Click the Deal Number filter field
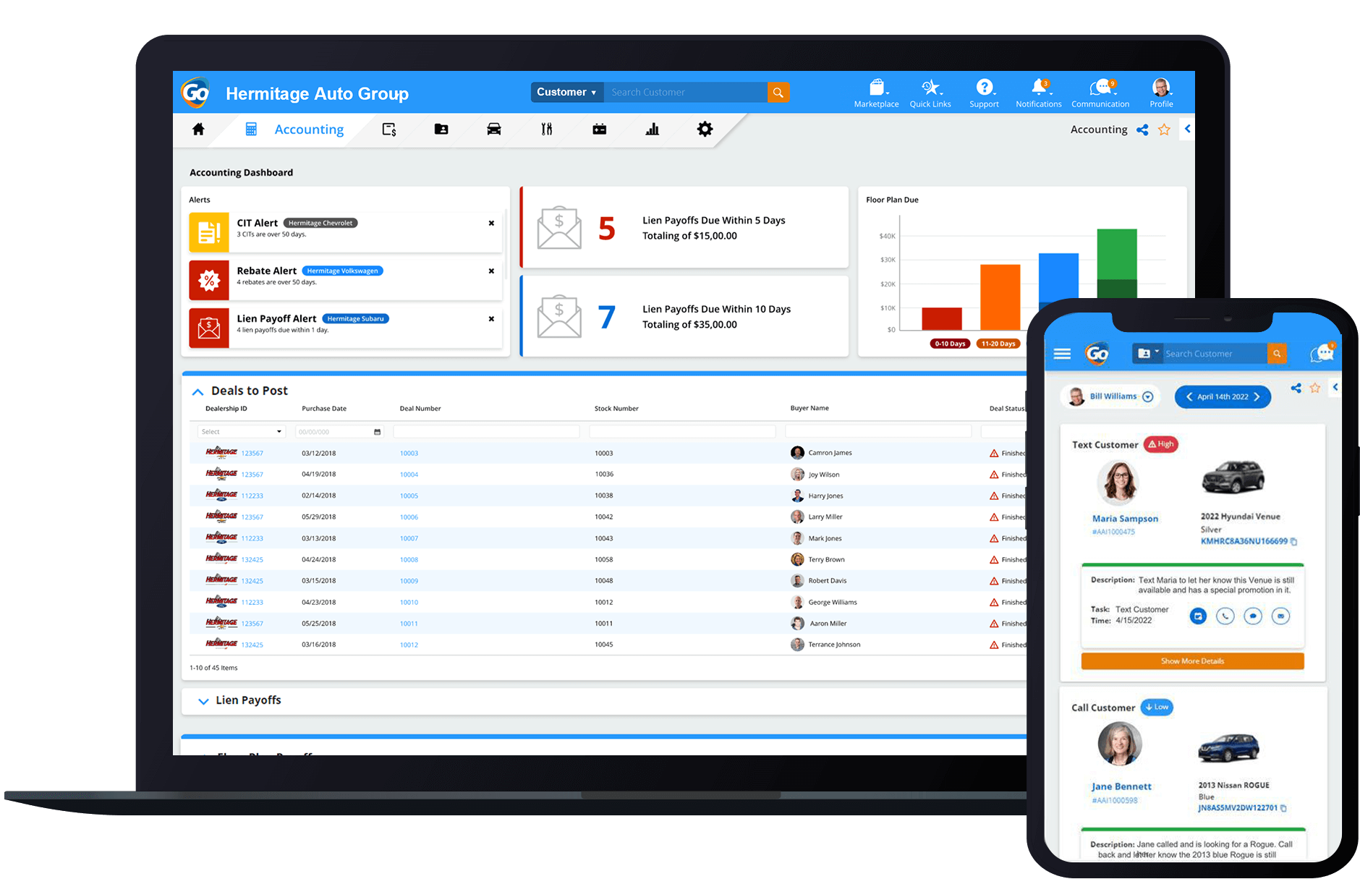This screenshot has width=1360, height=879. [486, 432]
